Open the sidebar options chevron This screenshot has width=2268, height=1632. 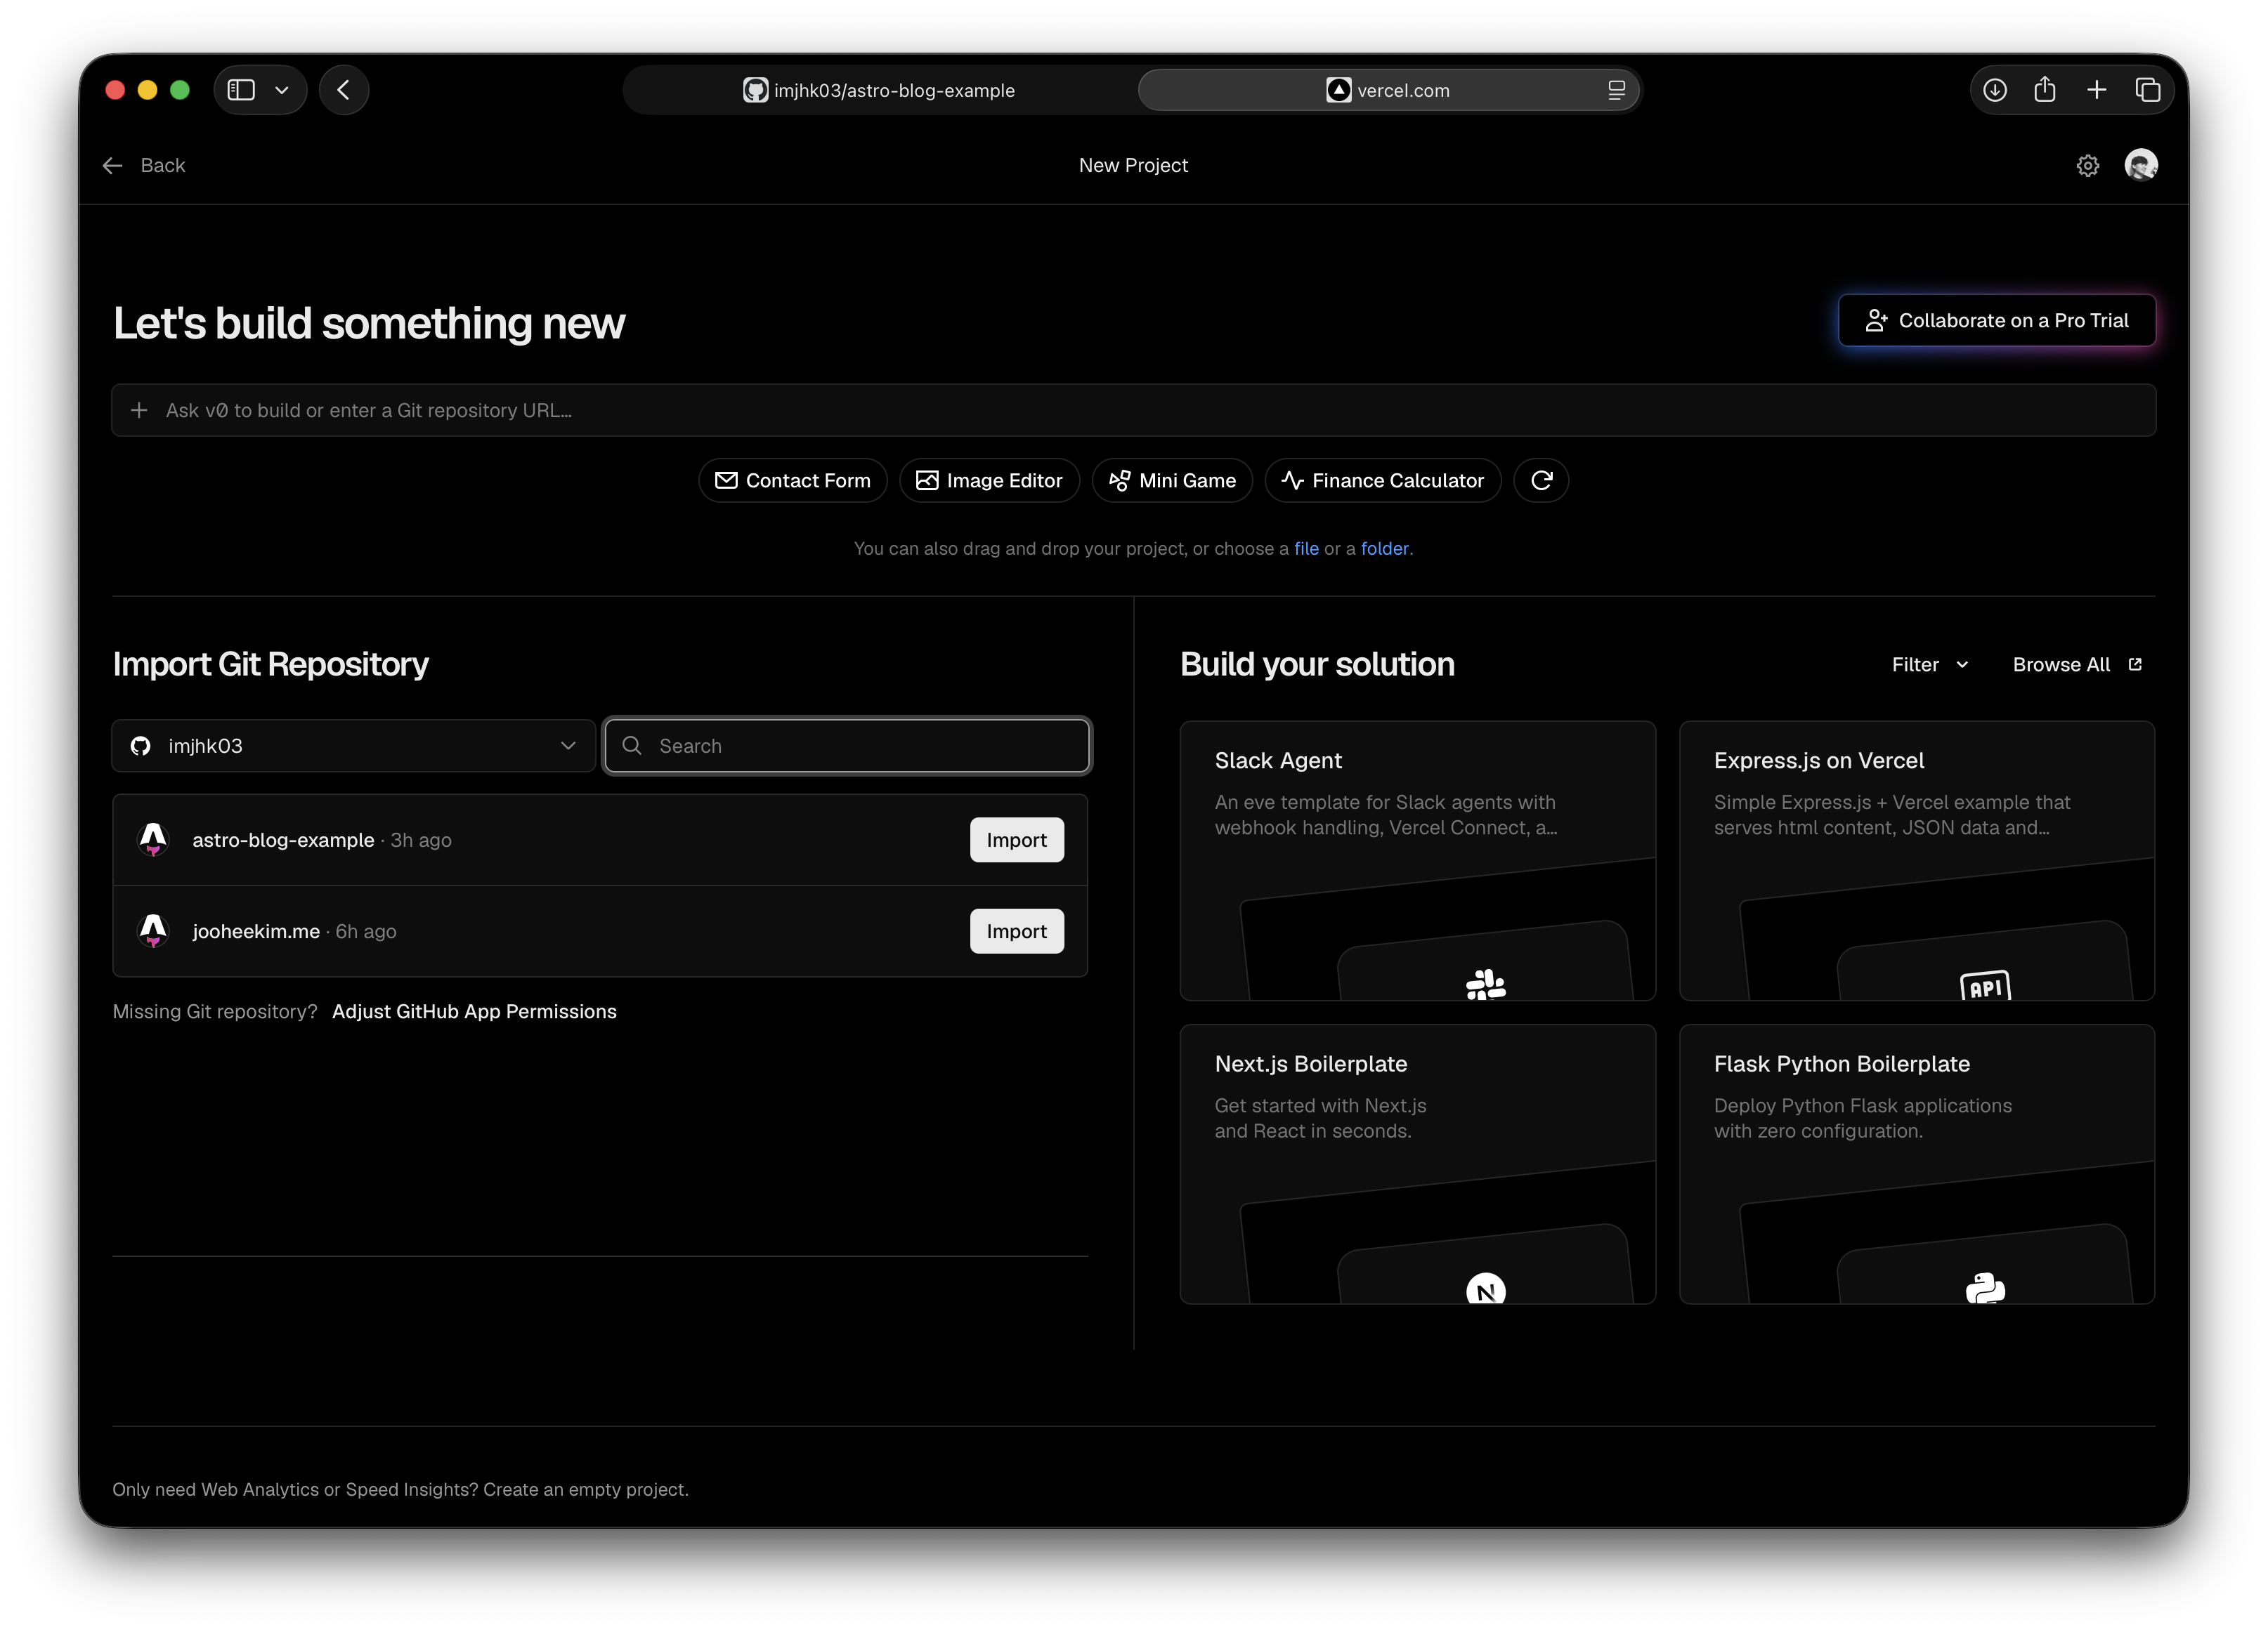(282, 90)
